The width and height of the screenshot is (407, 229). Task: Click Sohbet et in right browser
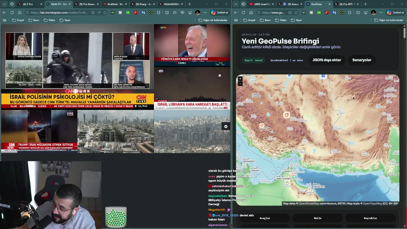click(x=395, y=12)
